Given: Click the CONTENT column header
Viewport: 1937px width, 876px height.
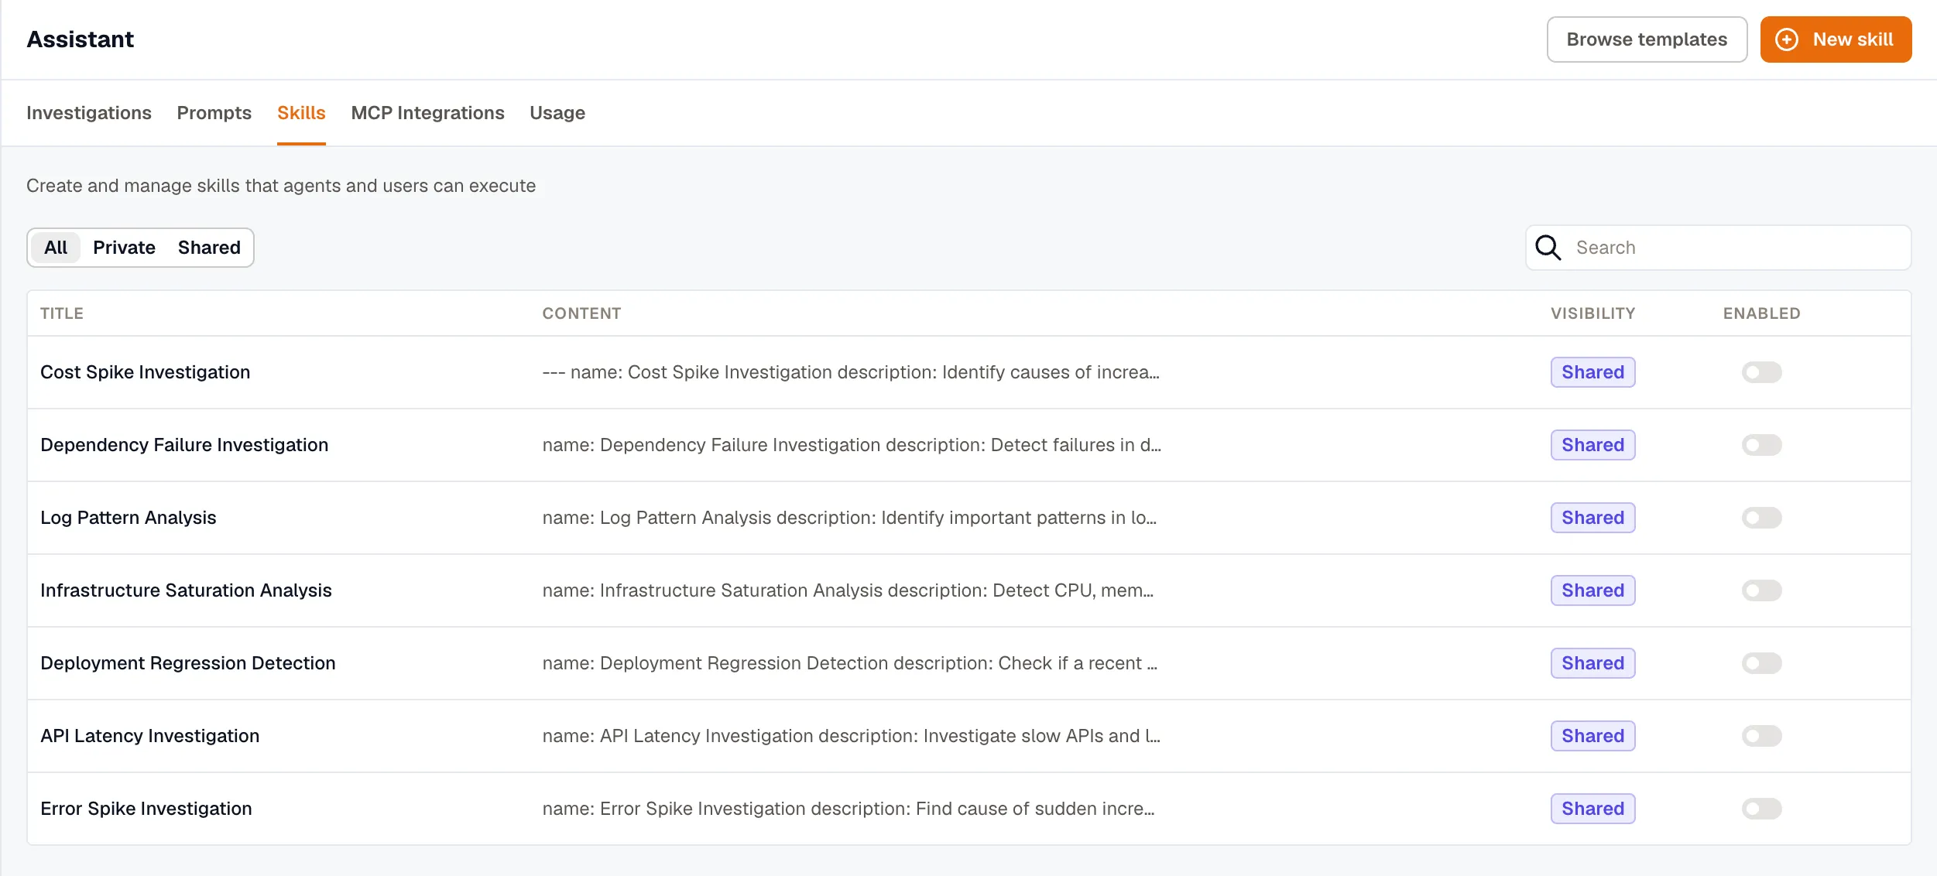Looking at the screenshot, I should [x=581, y=313].
